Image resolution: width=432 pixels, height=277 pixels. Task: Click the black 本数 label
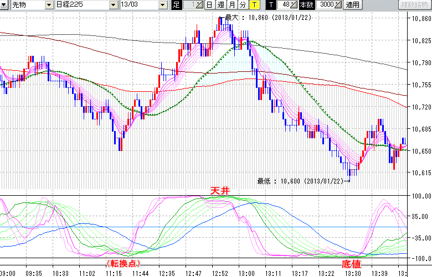click(306, 5)
